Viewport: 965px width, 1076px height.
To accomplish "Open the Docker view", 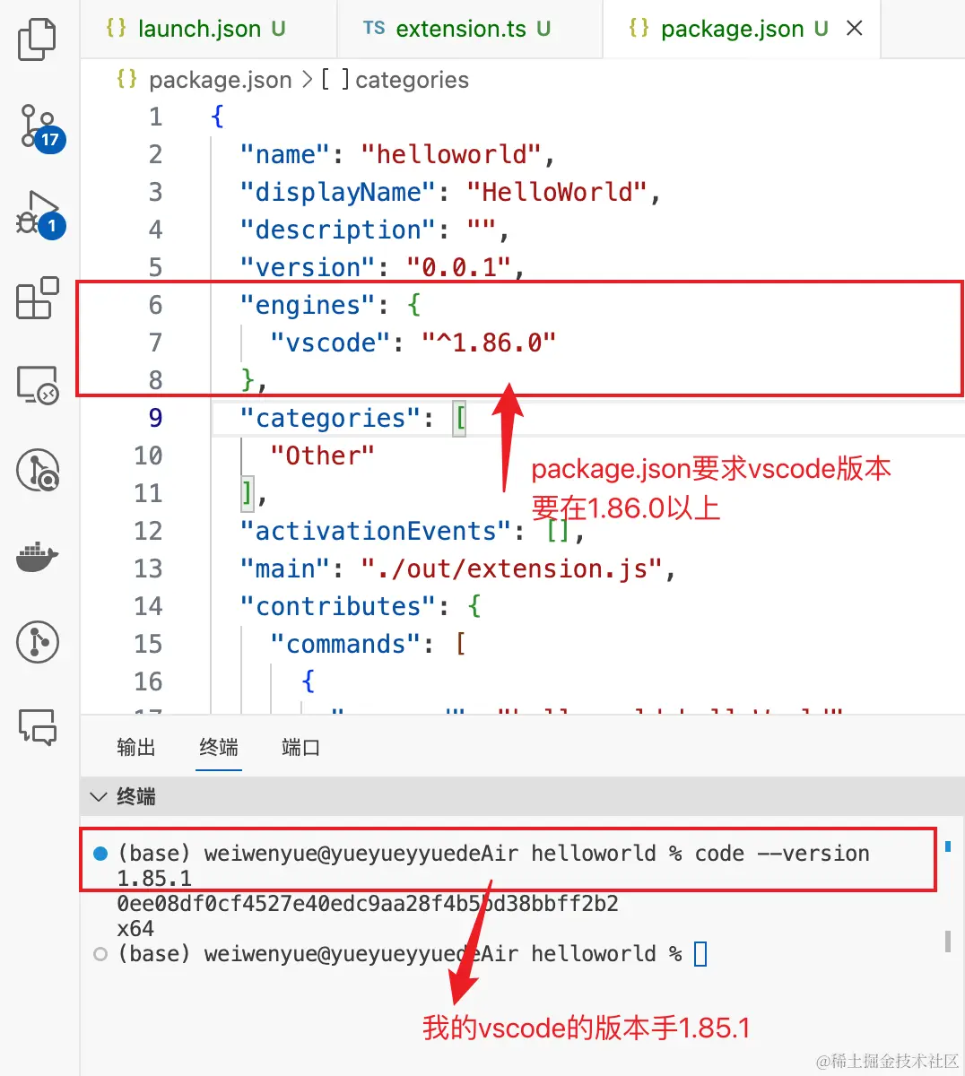I will tap(38, 558).
